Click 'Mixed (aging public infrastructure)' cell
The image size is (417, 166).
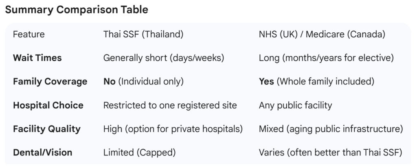point(331,129)
